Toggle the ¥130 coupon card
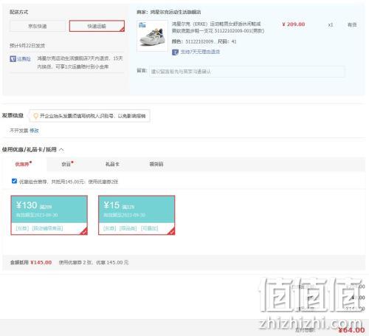Image resolution: width=369 pixels, height=336 pixels. tap(49, 215)
